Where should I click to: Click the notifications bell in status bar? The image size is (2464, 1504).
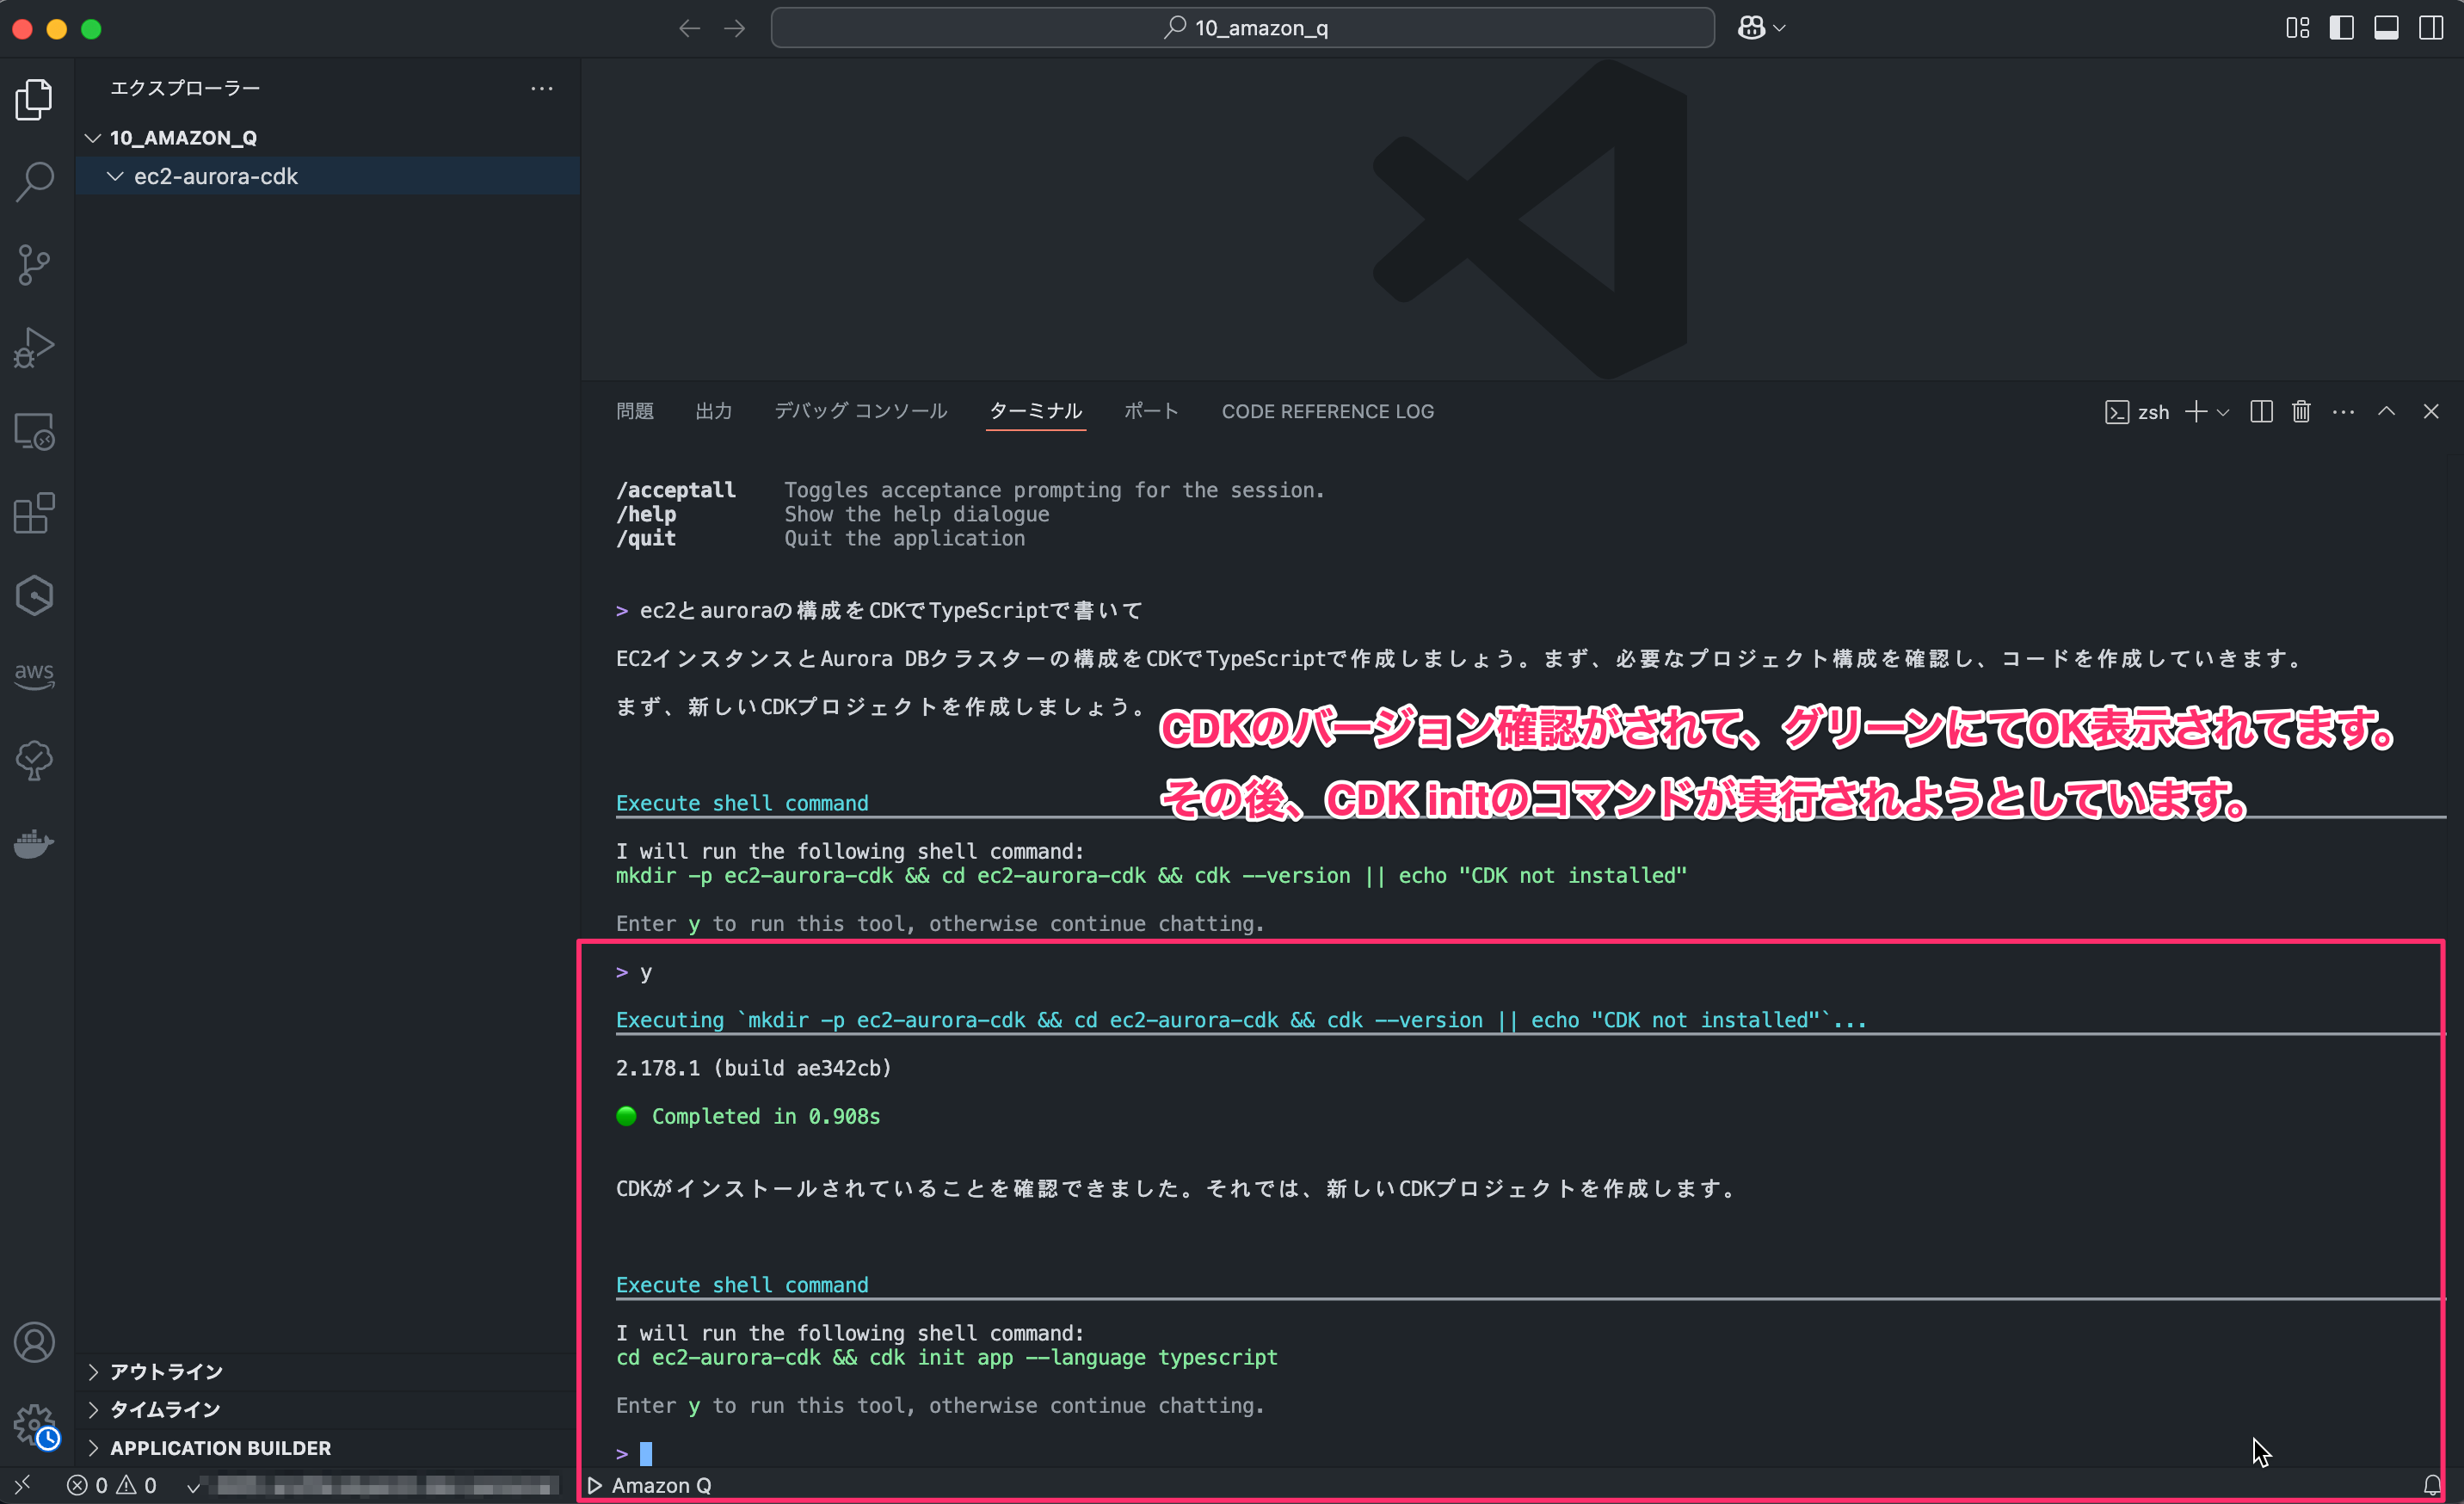[x=2432, y=1486]
